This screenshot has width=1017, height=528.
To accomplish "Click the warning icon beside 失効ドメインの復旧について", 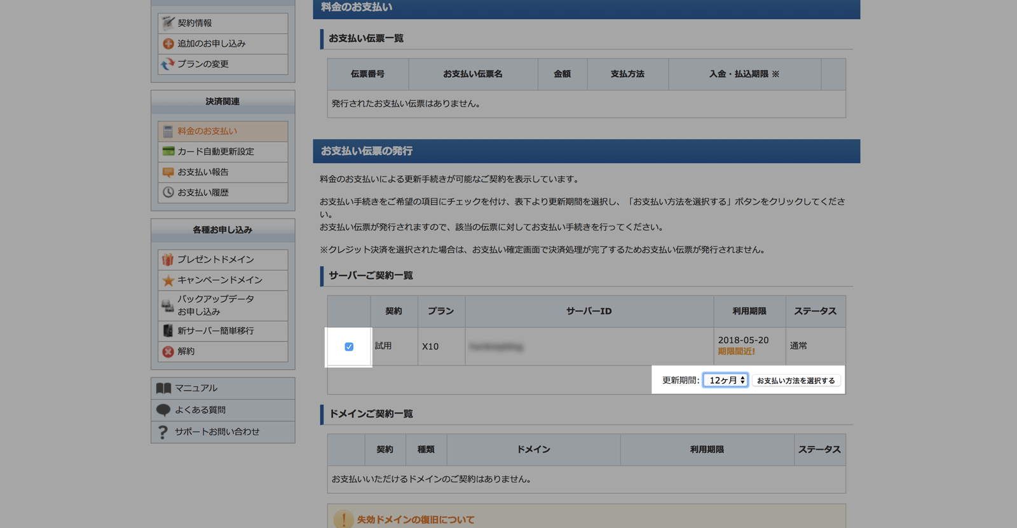I will (343, 520).
